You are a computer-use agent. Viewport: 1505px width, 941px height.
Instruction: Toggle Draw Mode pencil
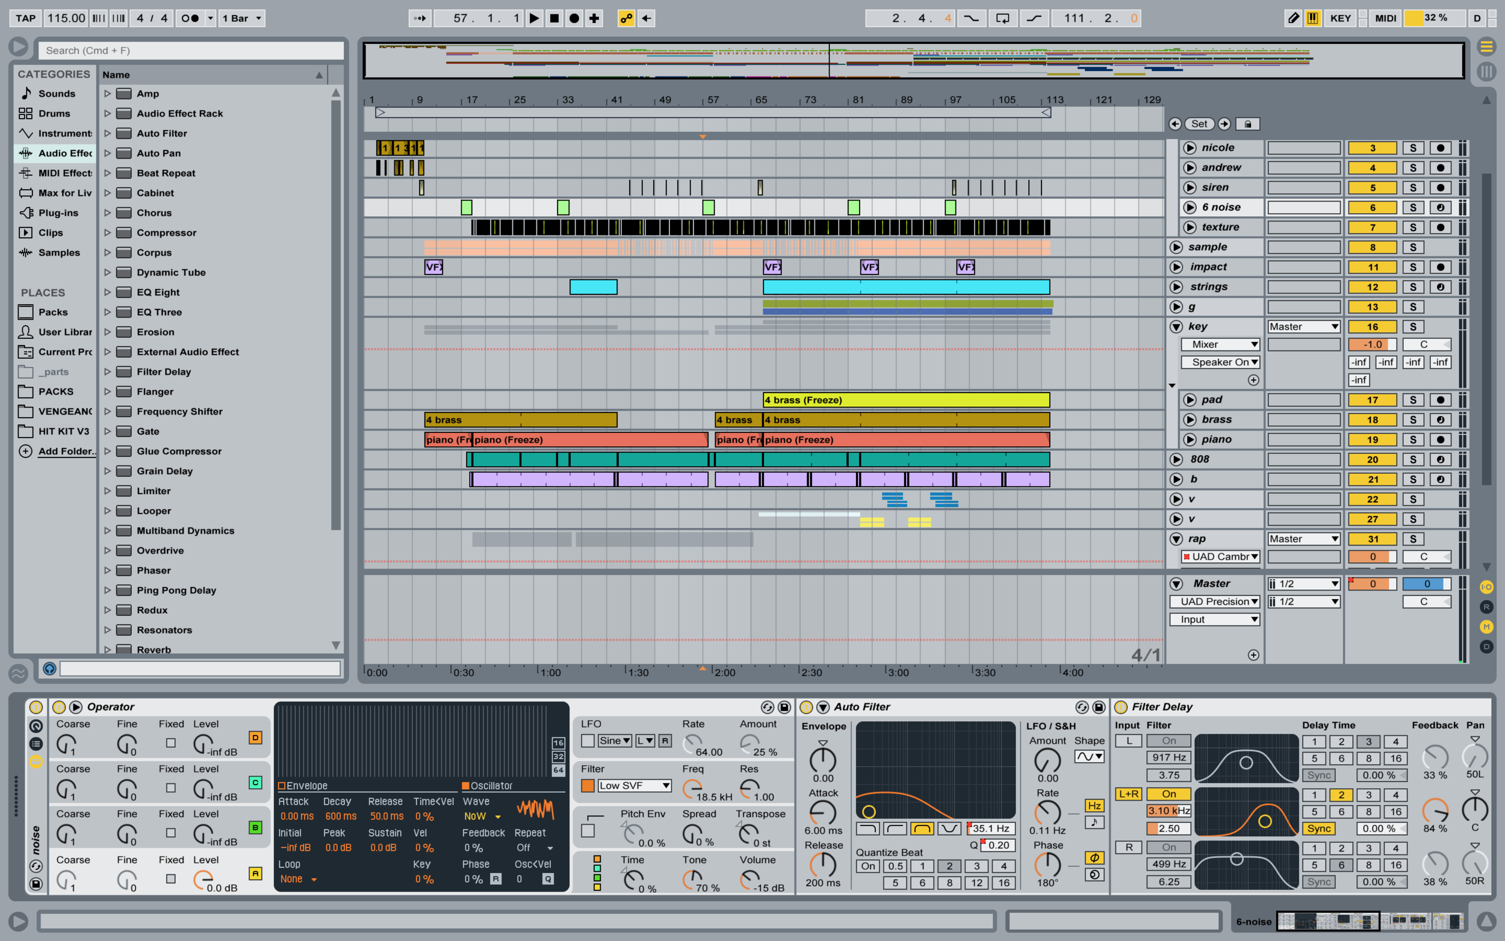click(1293, 18)
